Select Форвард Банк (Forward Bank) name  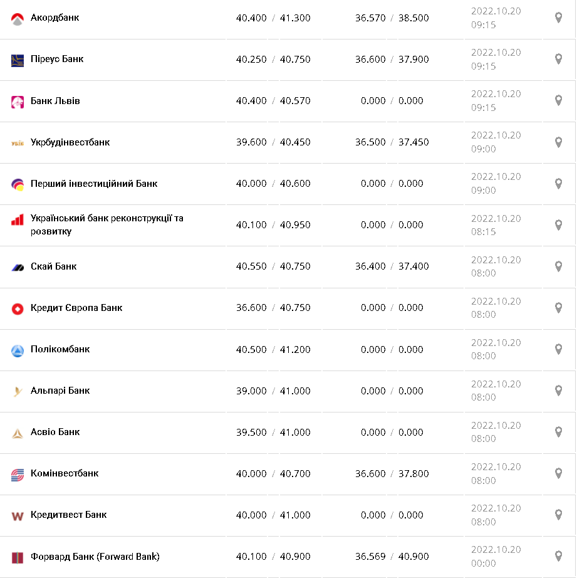click(95, 556)
